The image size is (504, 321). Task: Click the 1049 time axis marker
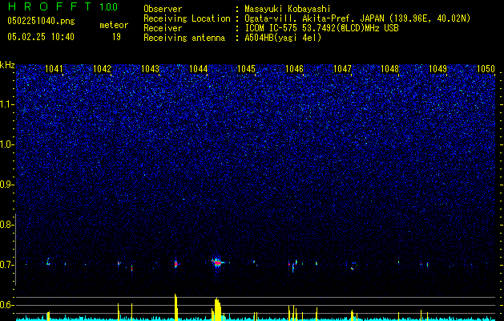[438, 68]
